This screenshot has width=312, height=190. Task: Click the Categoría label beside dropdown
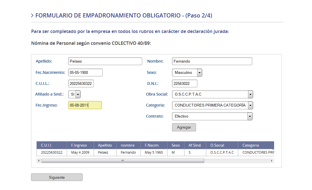pyautogui.click(x=155, y=105)
